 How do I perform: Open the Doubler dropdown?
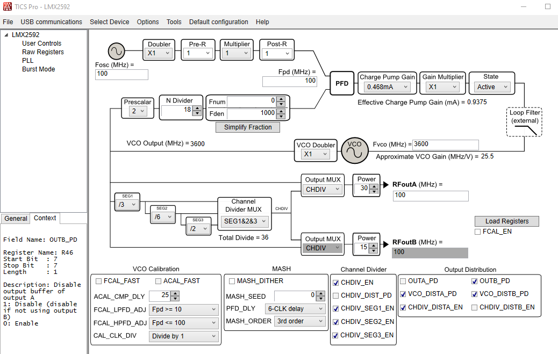tap(159, 53)
